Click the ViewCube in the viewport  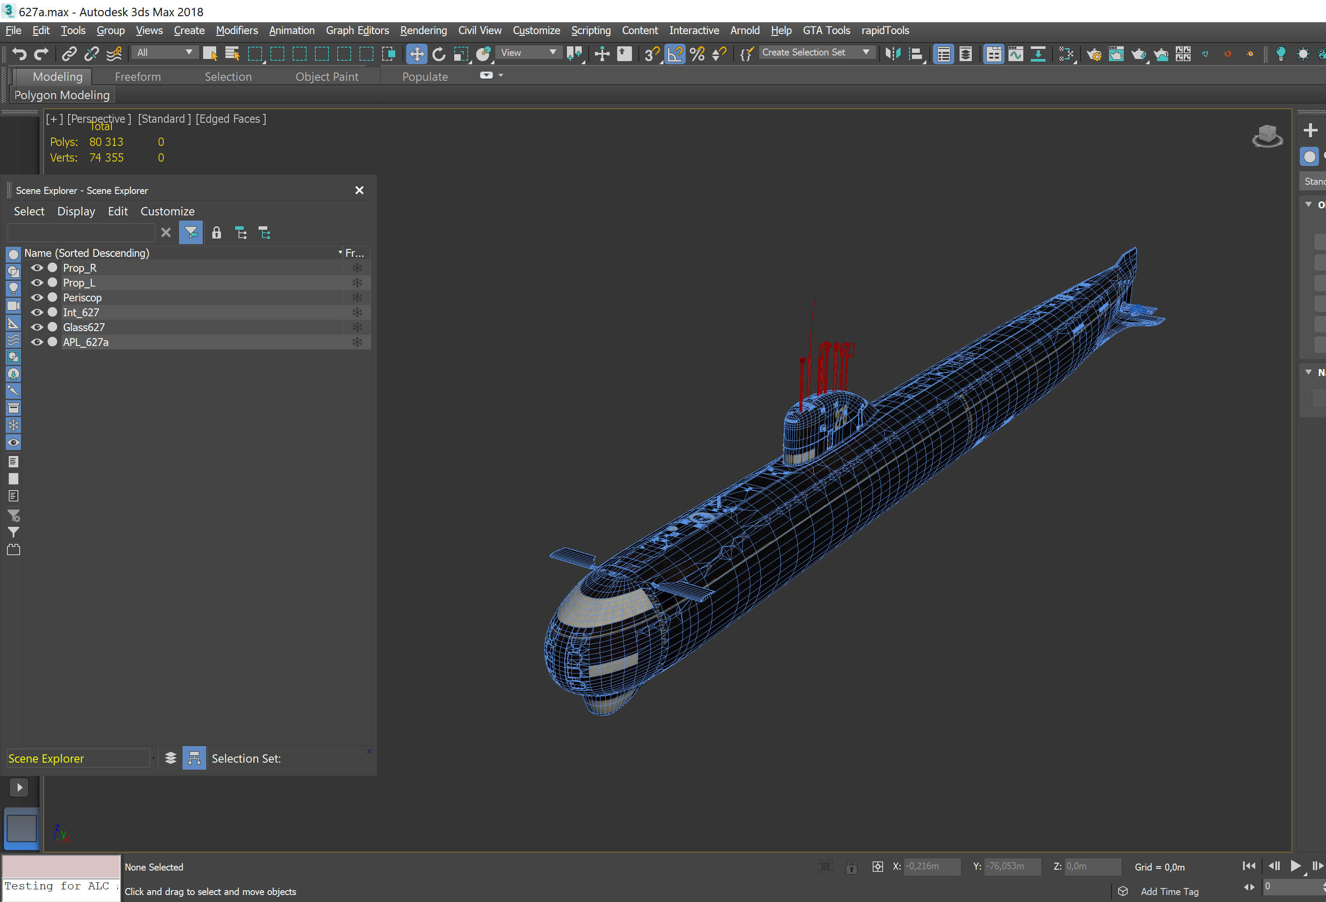(x=1267, y=136)
